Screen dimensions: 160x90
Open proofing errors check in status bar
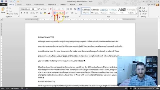pos(22,88)
